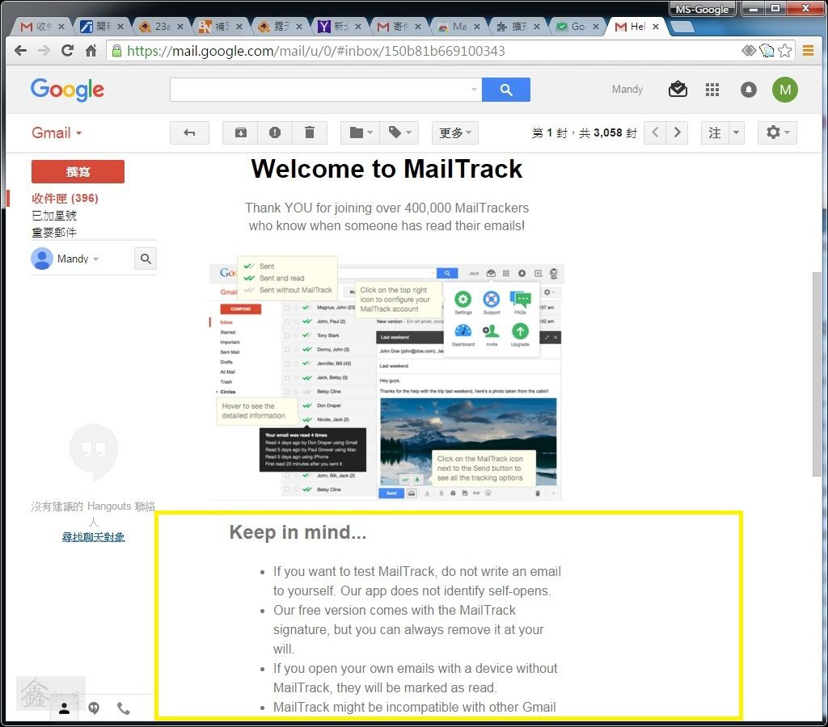Open the Hangouts contacts person icon

[65, 708]
